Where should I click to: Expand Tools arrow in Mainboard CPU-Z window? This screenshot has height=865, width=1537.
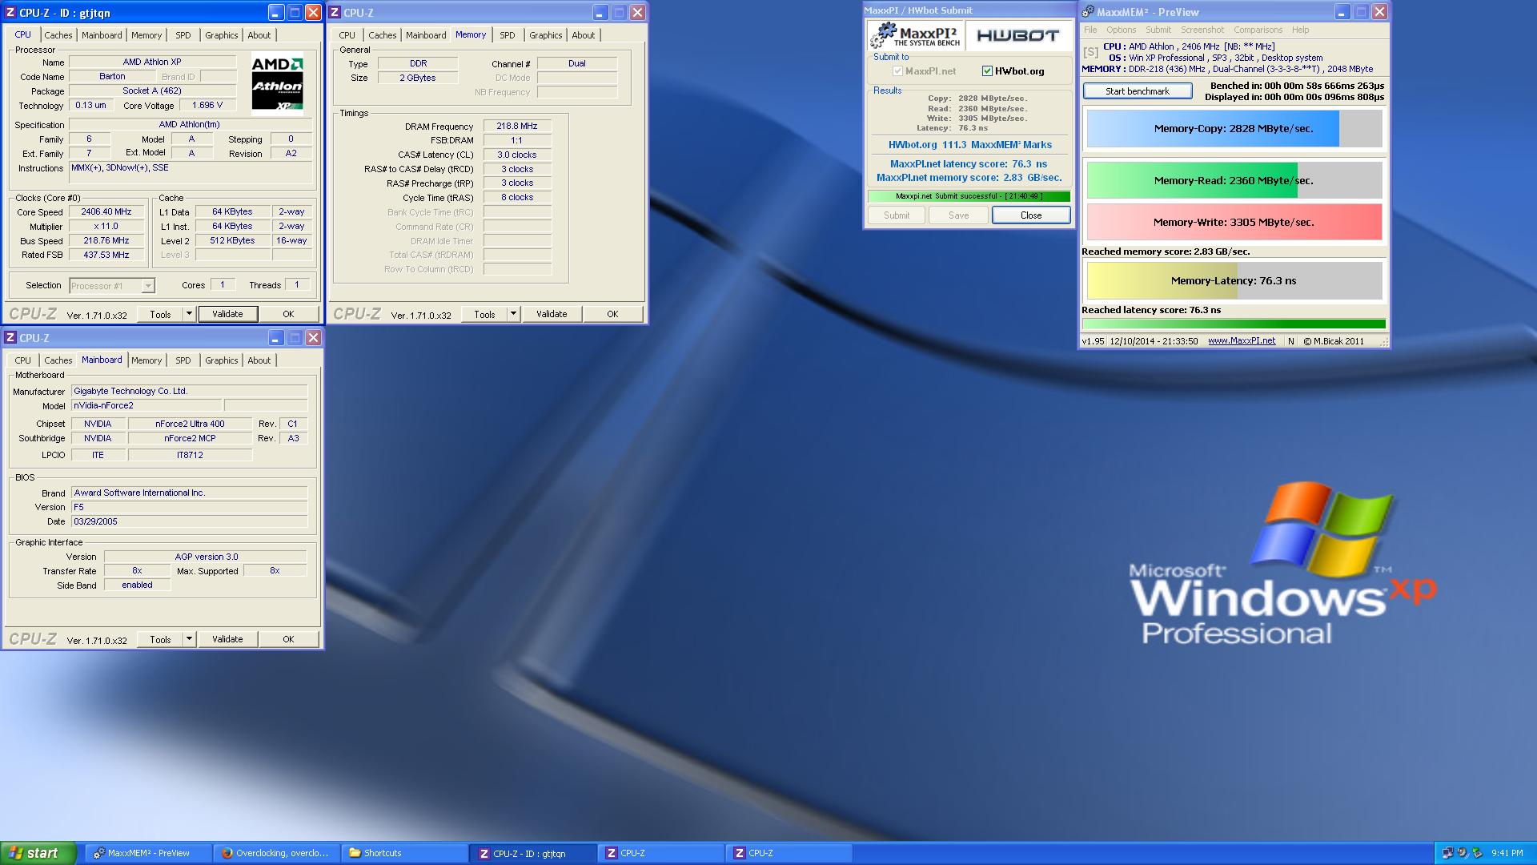(x=190, y=639)
